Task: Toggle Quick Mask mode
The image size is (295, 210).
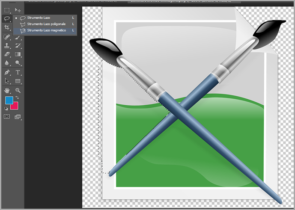Action: tap(7, 117)
